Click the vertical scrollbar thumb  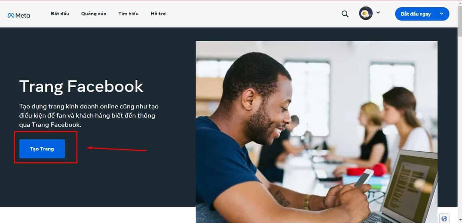tap(460, 21)
